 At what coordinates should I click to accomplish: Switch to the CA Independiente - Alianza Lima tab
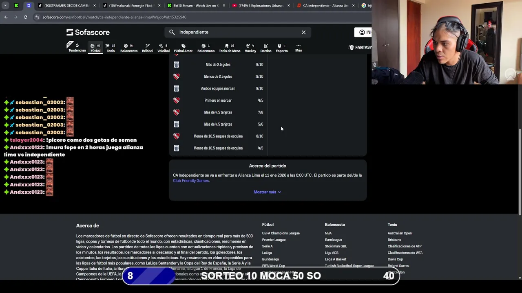325,6
